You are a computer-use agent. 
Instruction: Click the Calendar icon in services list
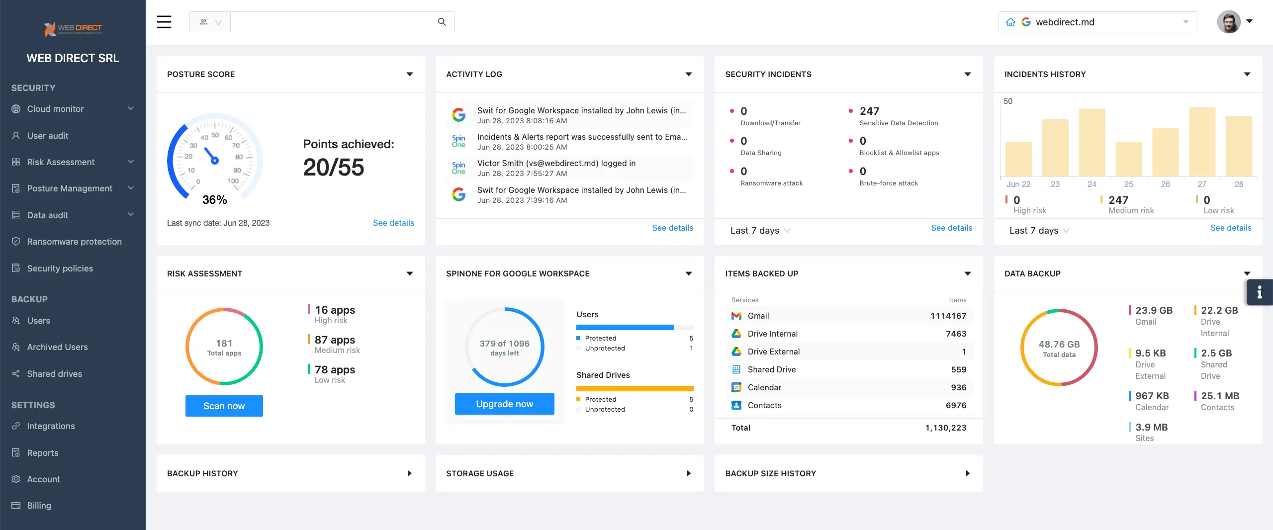(736, 387)
